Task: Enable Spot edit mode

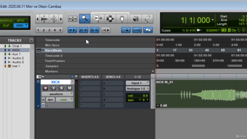Action: [x=21, y=20]
